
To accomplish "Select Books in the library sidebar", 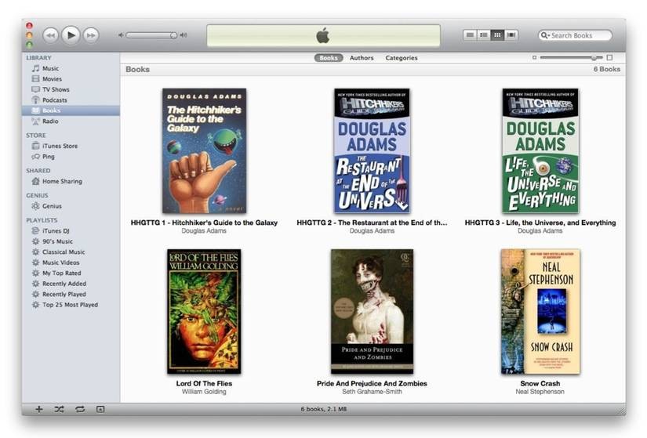I will (71, 110).
